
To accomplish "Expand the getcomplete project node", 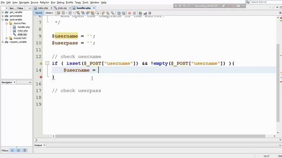I will click(3, 16).
